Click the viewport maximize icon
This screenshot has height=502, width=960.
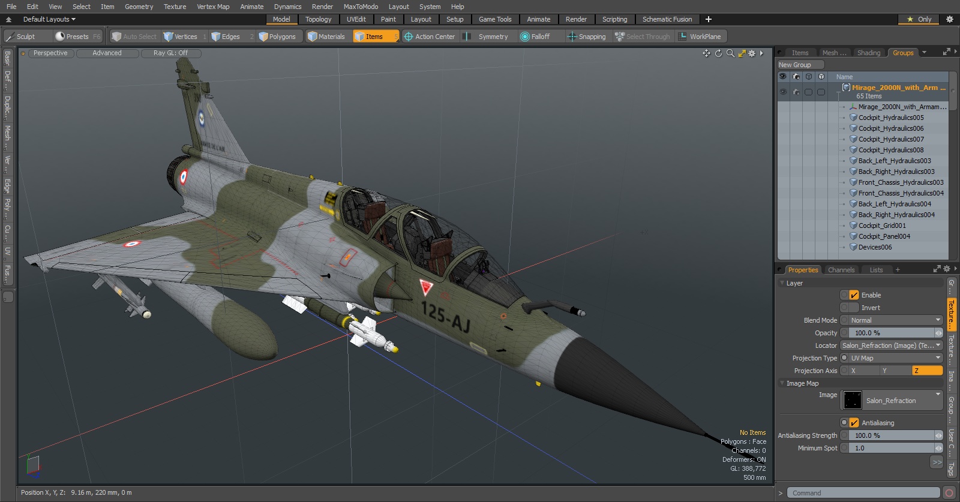[742, 53]
